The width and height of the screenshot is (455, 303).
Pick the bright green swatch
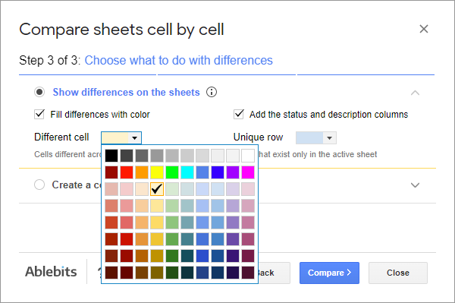[172, 172]
